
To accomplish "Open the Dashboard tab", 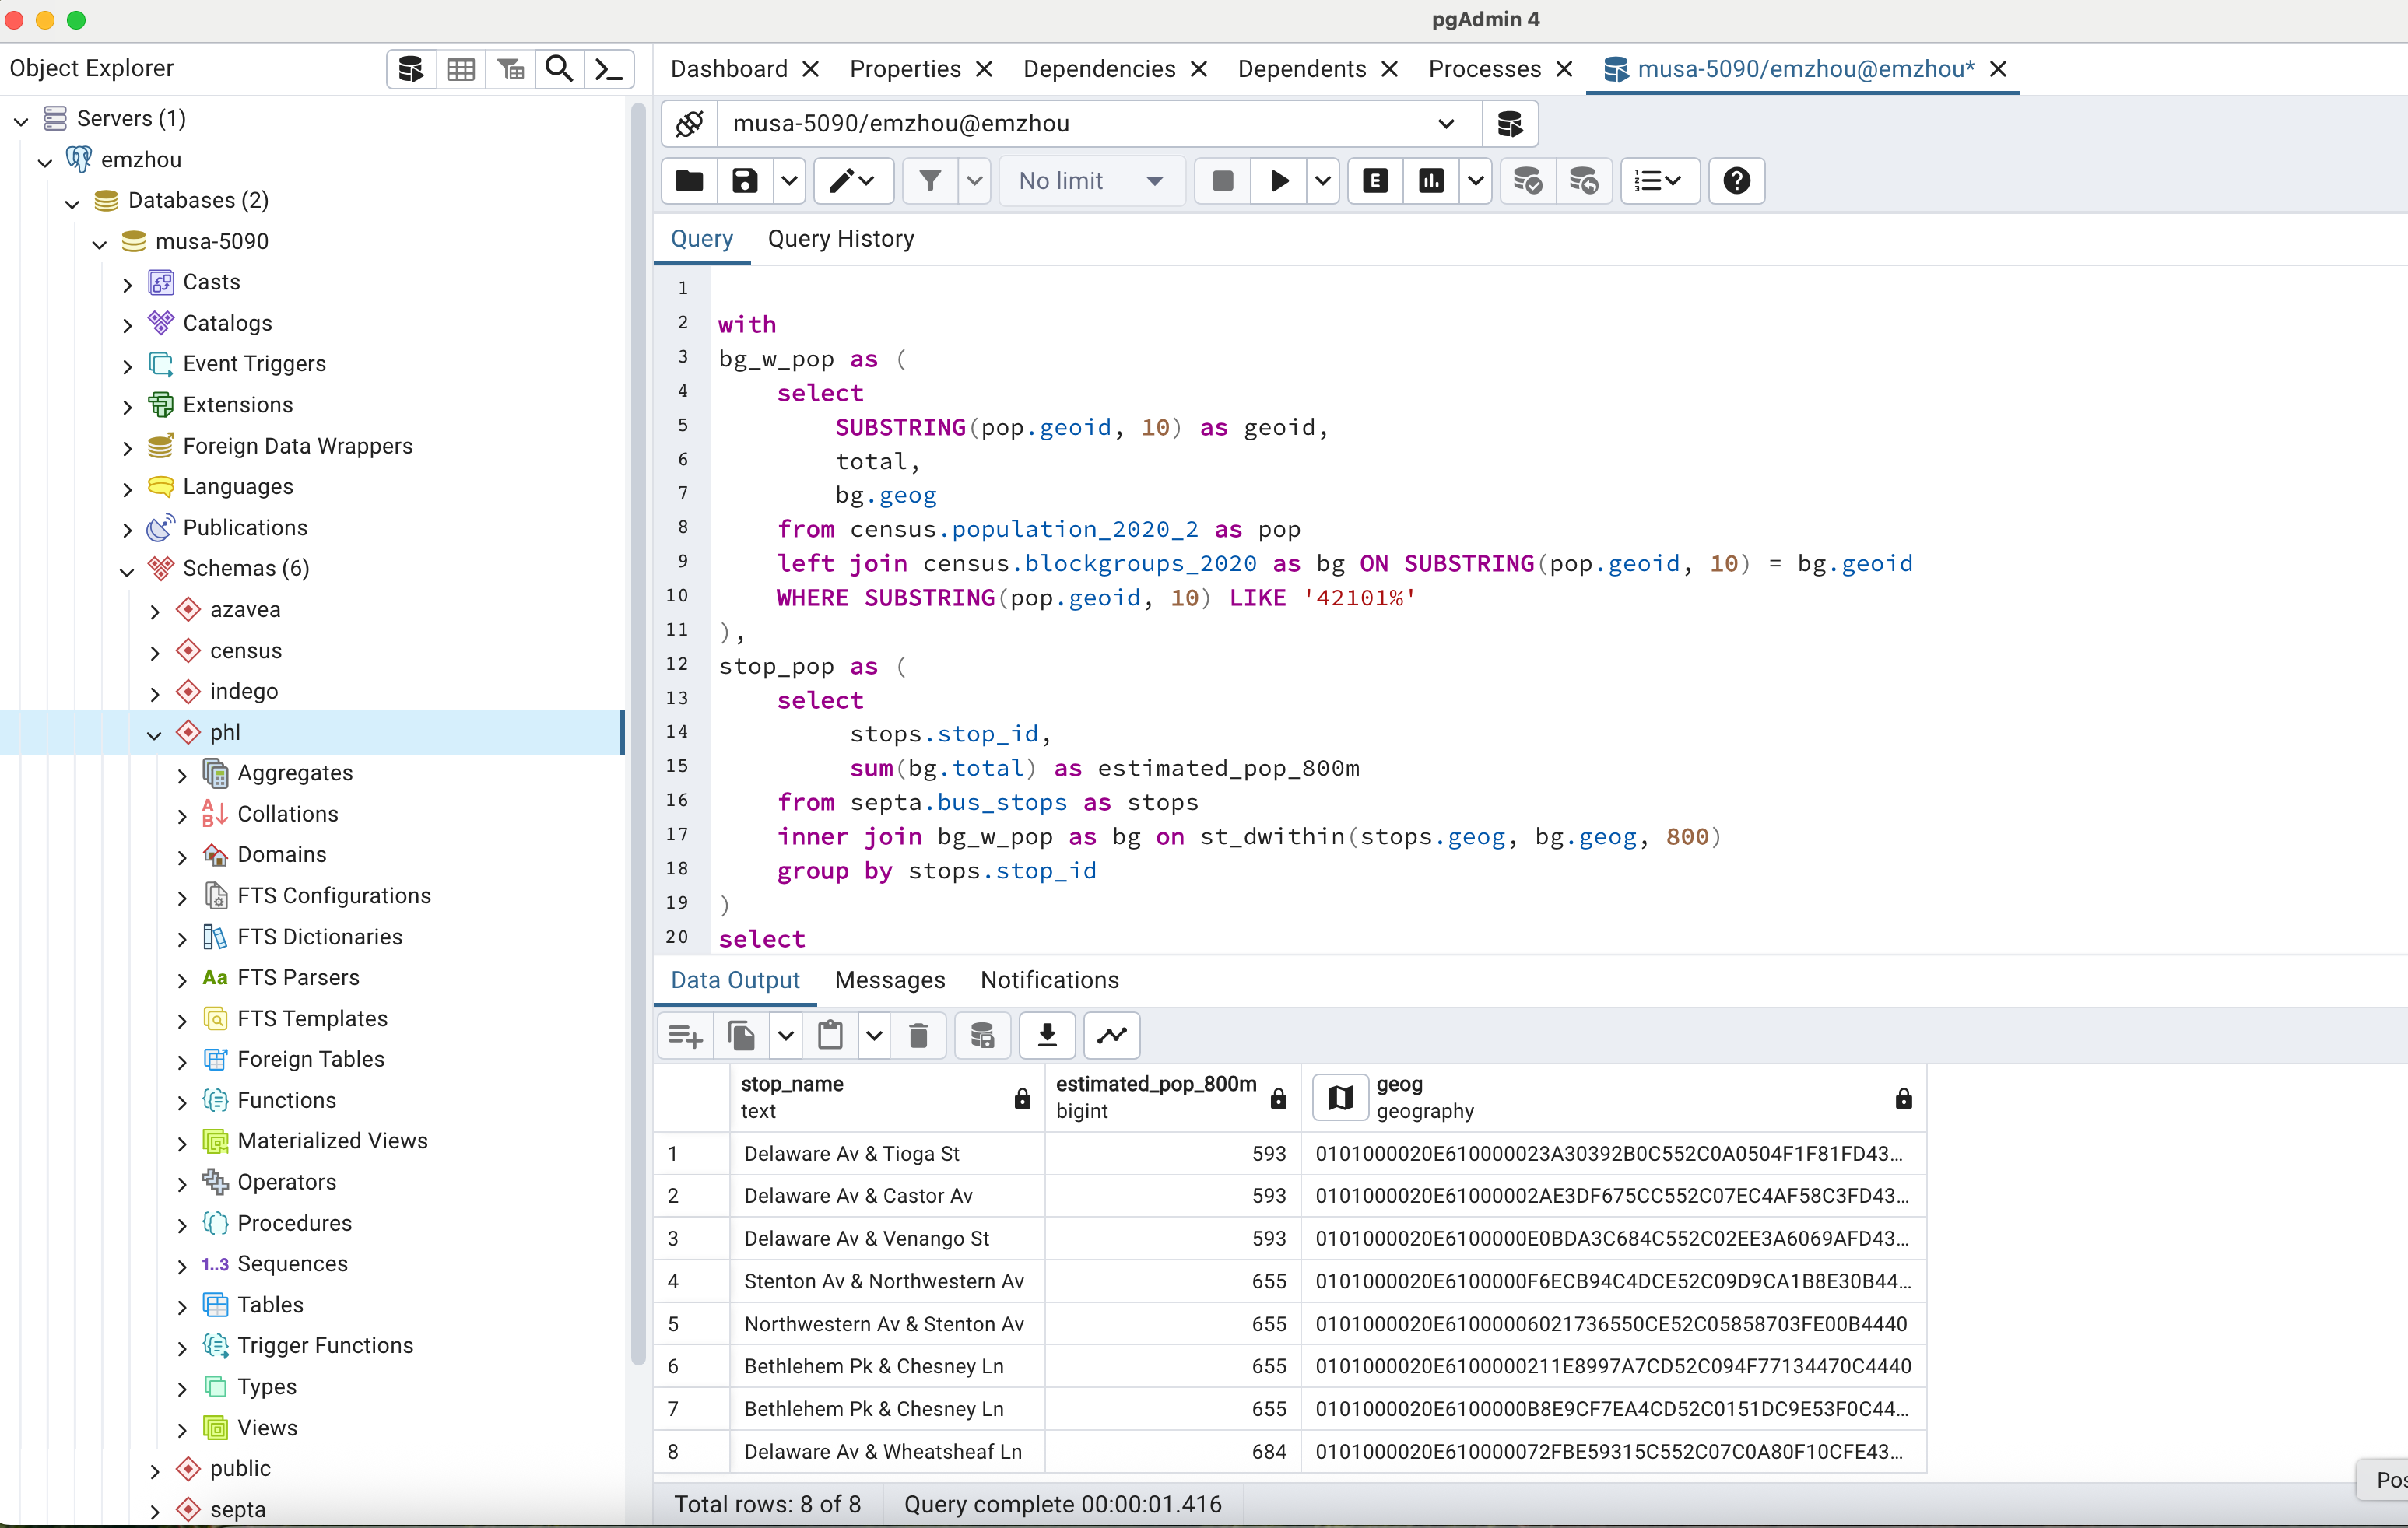I will [x=728, y=69].
